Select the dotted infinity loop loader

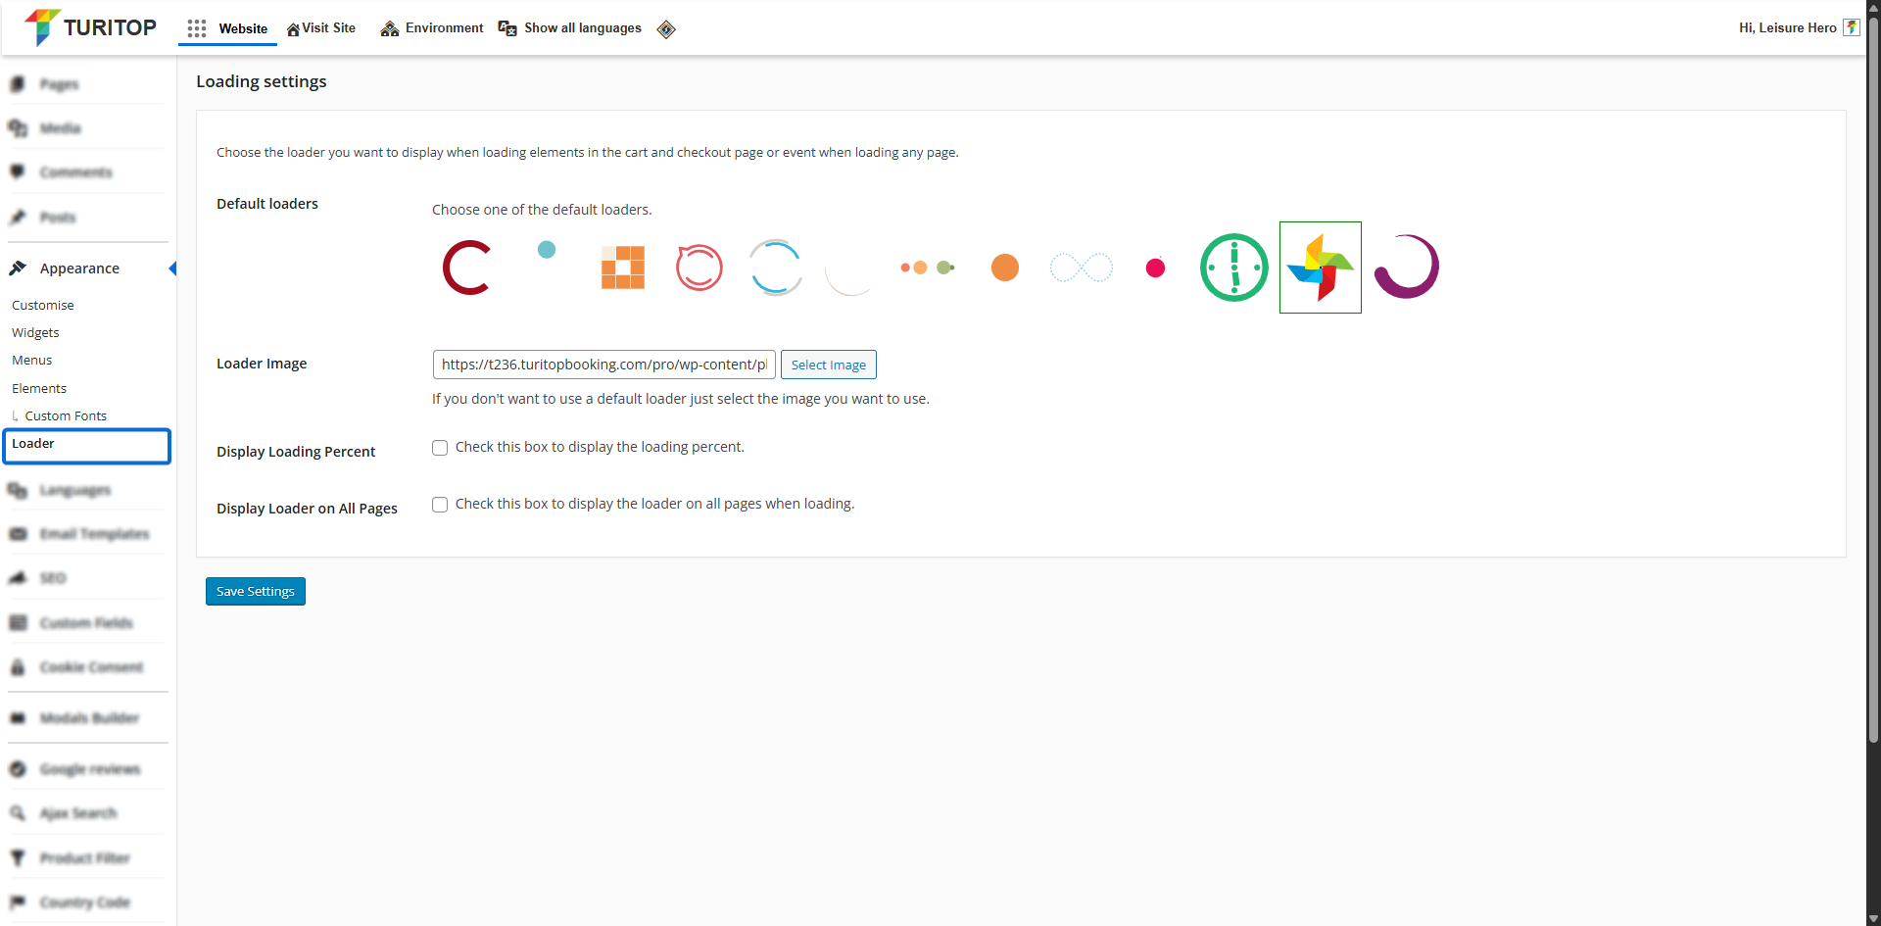[1081, 268]
